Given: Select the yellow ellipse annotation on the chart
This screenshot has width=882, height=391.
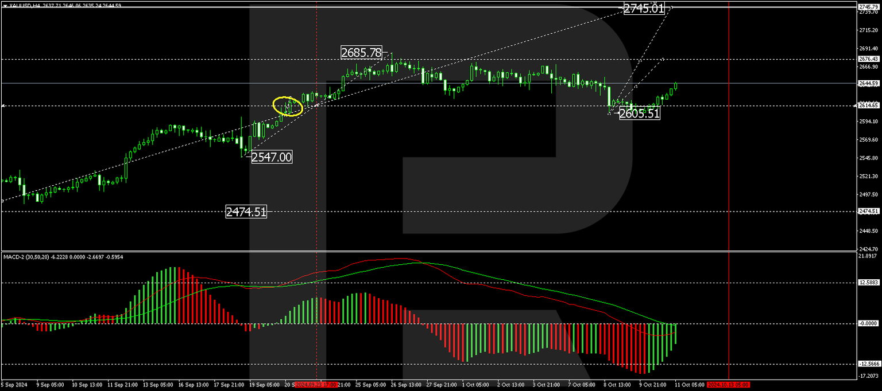Looking at the screenshot, I should click(287, 105).
